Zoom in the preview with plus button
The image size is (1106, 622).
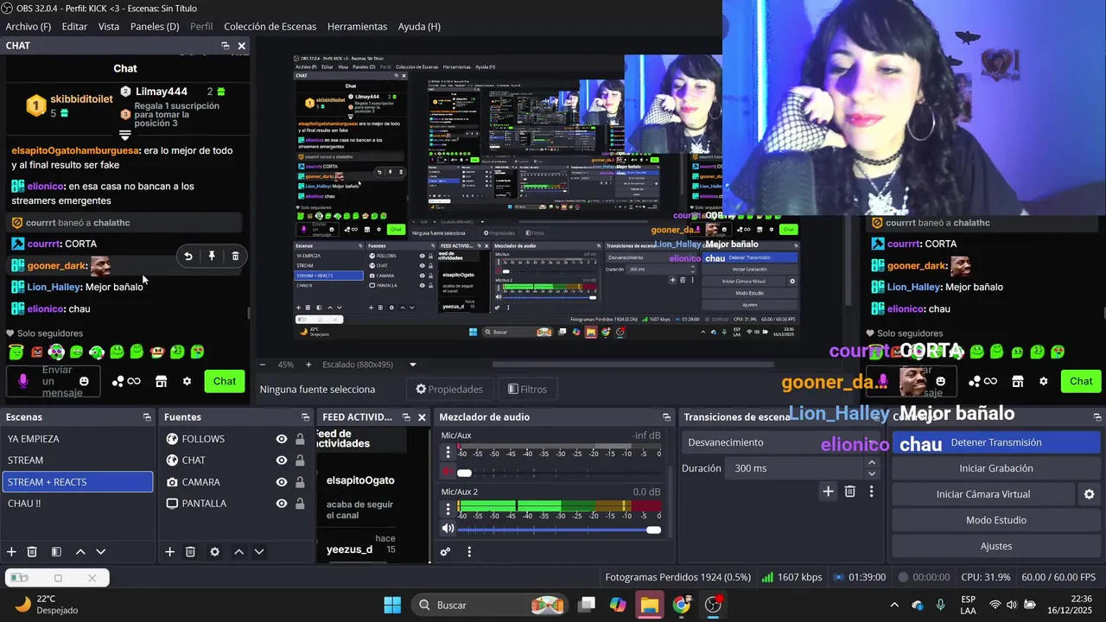click(x=308, y=365)
